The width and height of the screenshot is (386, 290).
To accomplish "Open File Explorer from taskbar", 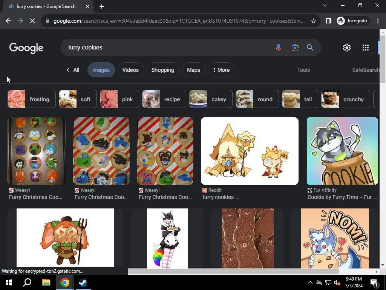I will [x=46, y=282].
